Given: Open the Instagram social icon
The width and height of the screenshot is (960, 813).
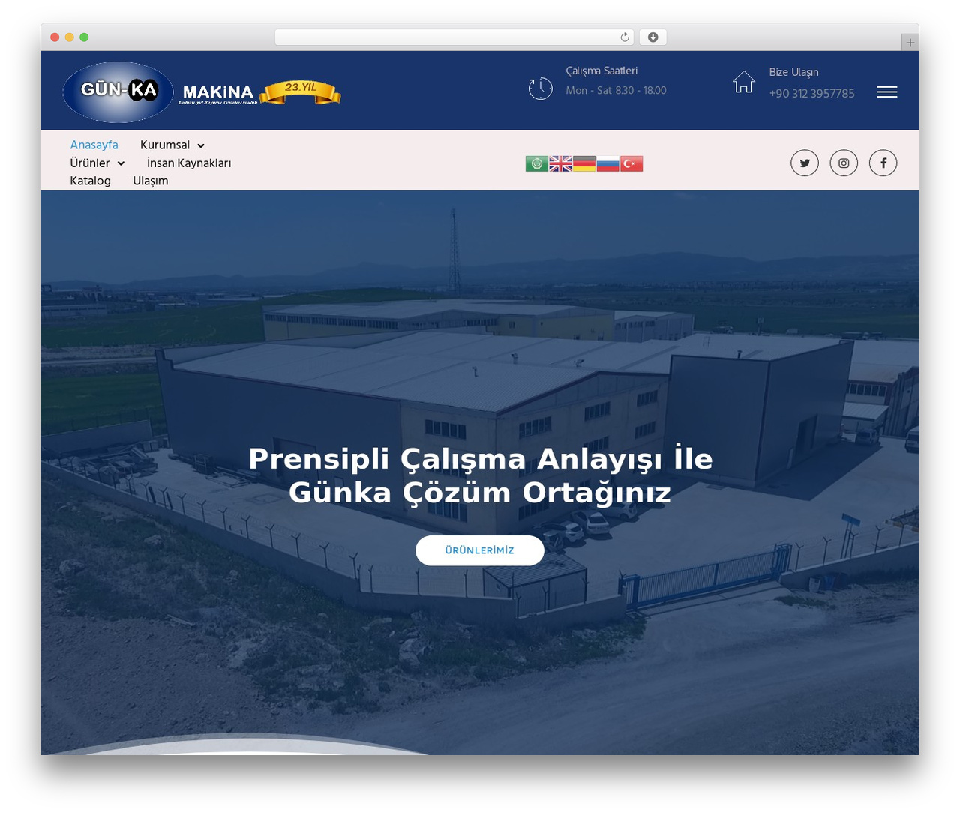Looking at the screenshot, I should pos(844,163).
